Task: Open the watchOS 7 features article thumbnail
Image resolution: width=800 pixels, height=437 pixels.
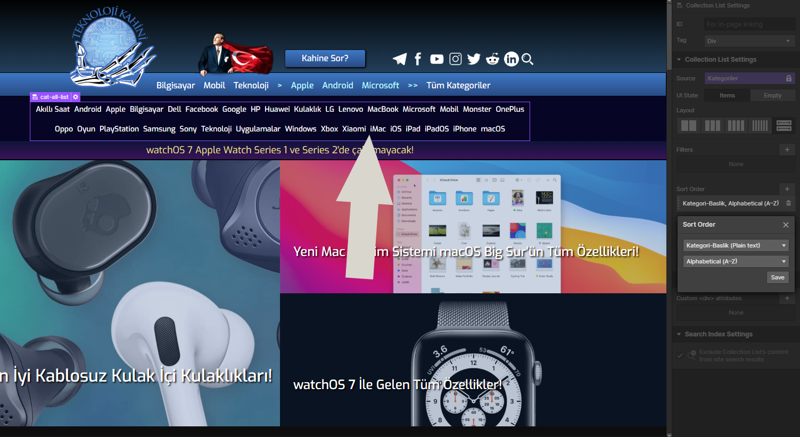Action: (473, 360)
